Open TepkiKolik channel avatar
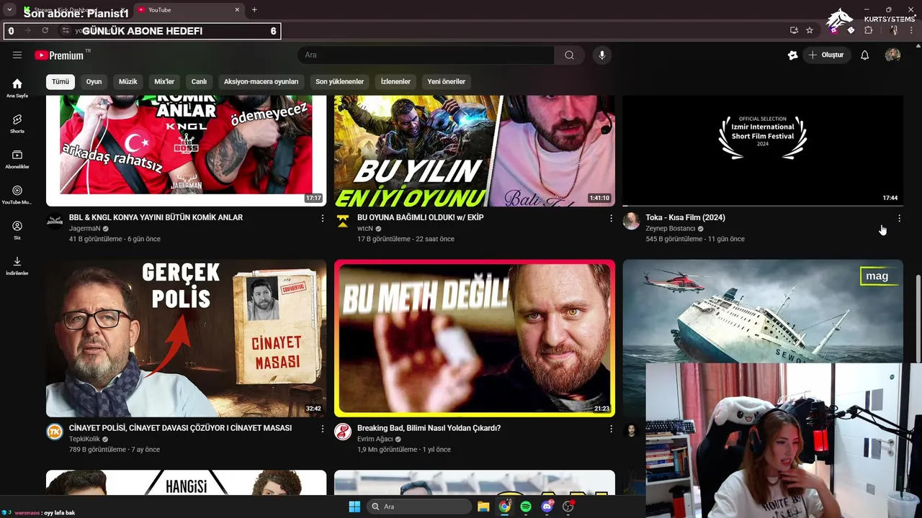 [x=55, y=432]
